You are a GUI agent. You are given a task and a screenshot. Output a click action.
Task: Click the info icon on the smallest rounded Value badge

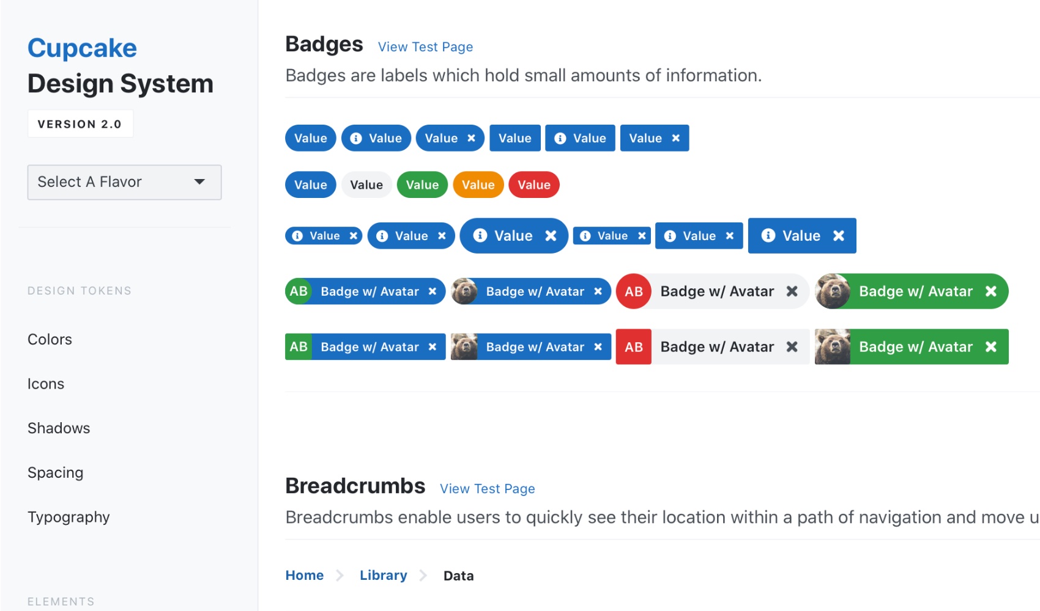point(297,236)
